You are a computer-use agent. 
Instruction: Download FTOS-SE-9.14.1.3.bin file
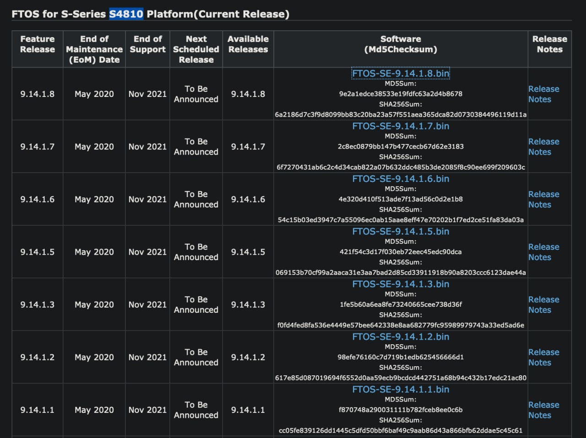coord(401,284)
